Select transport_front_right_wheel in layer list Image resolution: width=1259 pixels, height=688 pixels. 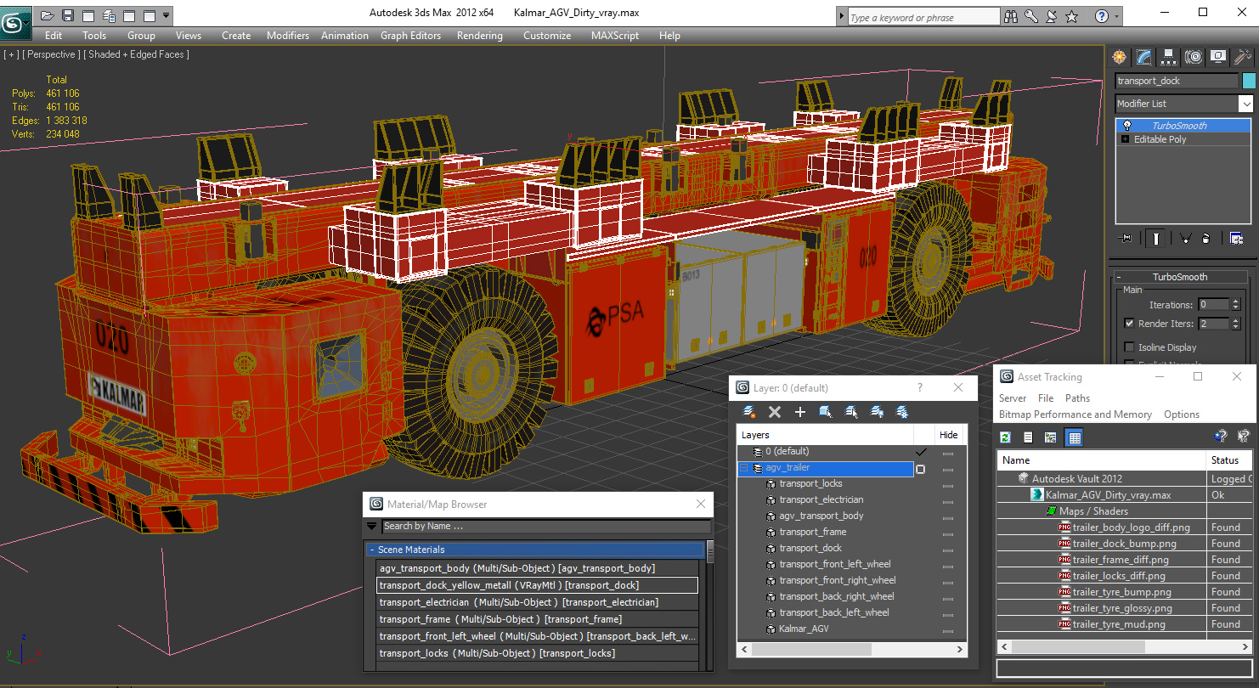point(837,581)
